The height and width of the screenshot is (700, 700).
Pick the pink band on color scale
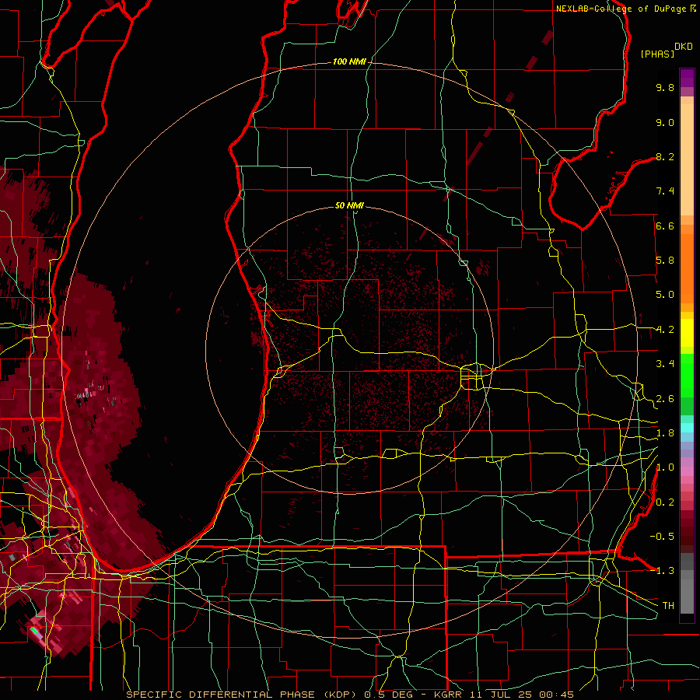(x=687, y=471)
